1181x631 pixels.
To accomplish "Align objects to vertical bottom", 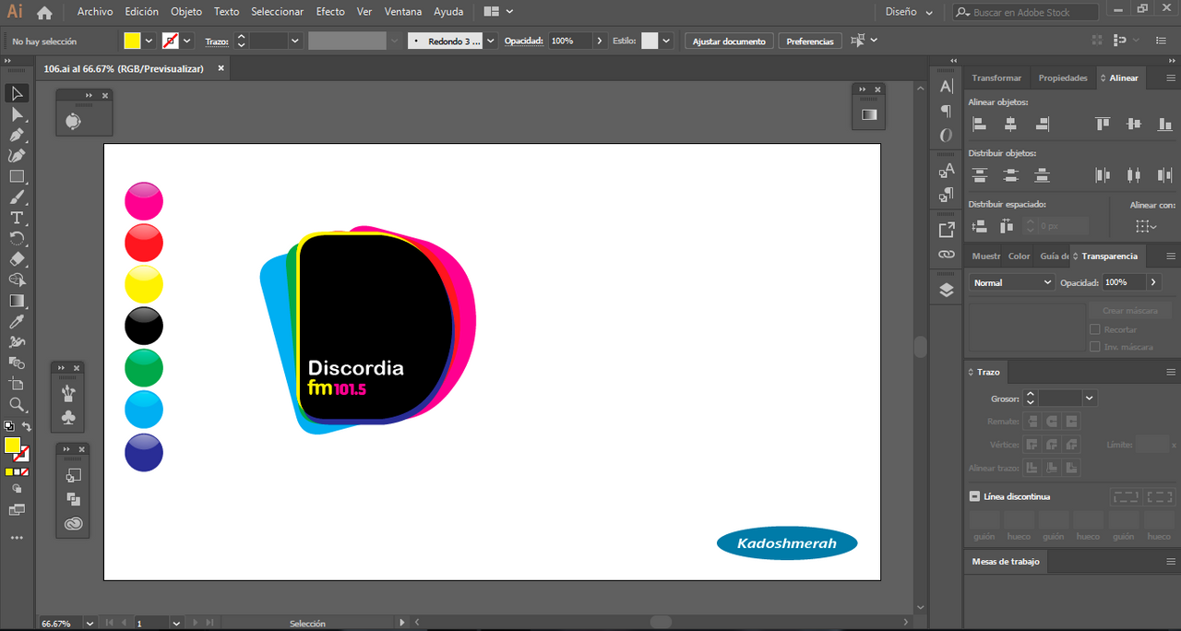I will tap(1164, 124).
